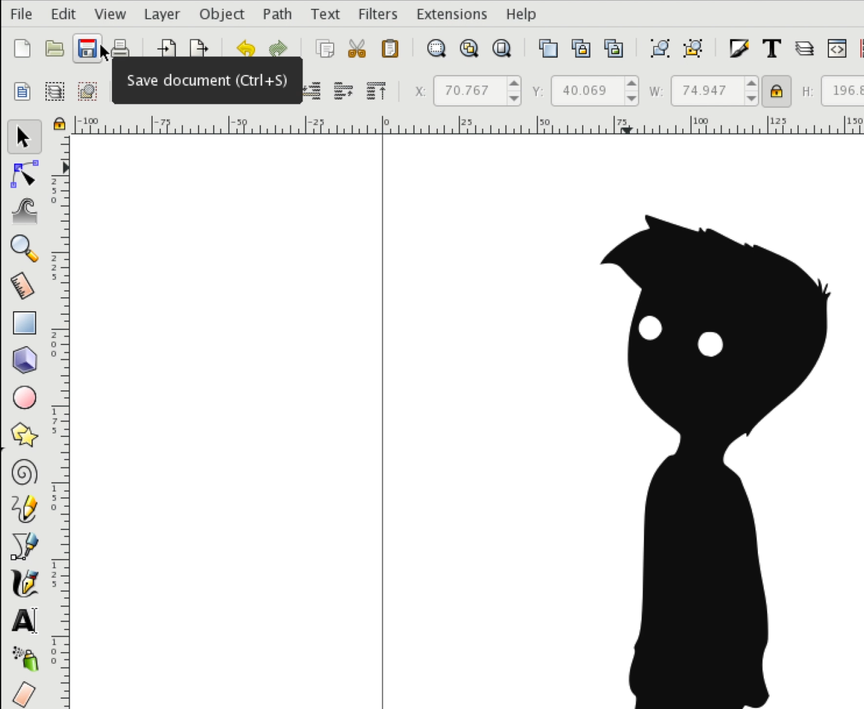The width and height of the screenshot is (864, 709).
Task: Save the current document
Action: (87, 48)
